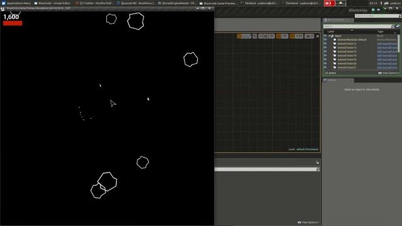Select AbstractNavData-Default in World Outliner

[352, 40]
